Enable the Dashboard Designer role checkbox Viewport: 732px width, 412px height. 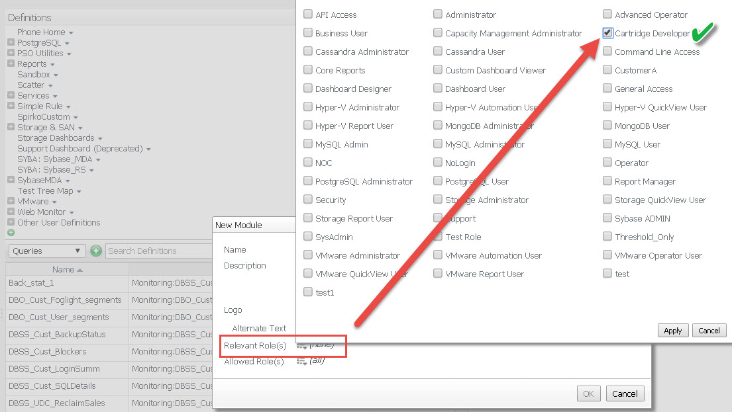(x=308, y=89)
